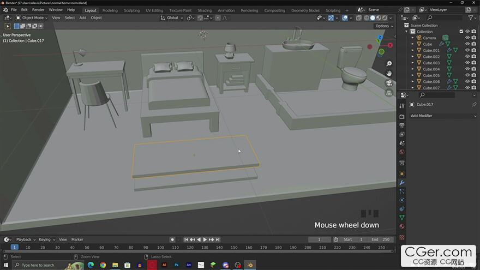Click End frame 250 field
Viewport: 480px width, 270px height.
381,239
